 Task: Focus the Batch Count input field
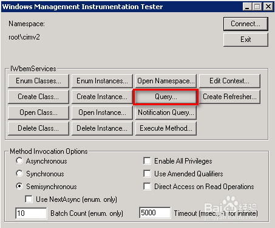[x=31, y=213]
